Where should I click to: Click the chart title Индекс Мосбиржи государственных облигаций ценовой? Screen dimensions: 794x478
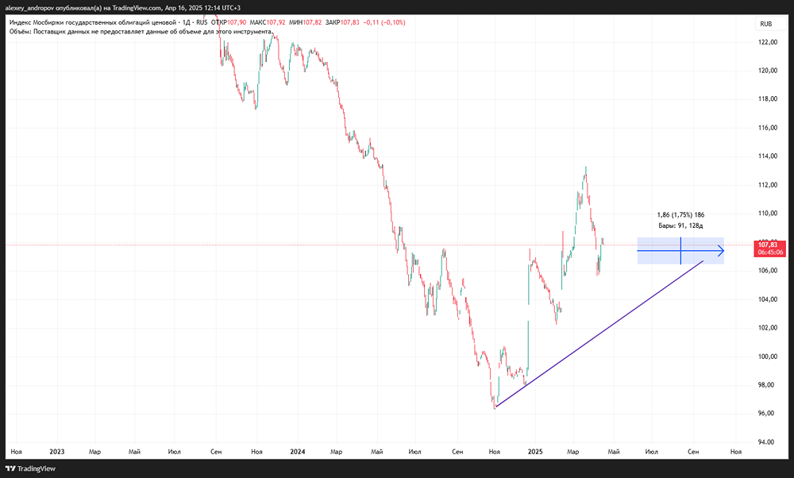tap(93, 22)
